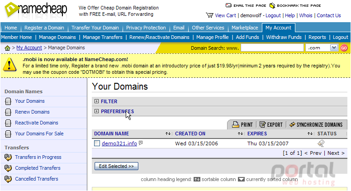
Task: Click the Export notepad icon
Action: 262,124
